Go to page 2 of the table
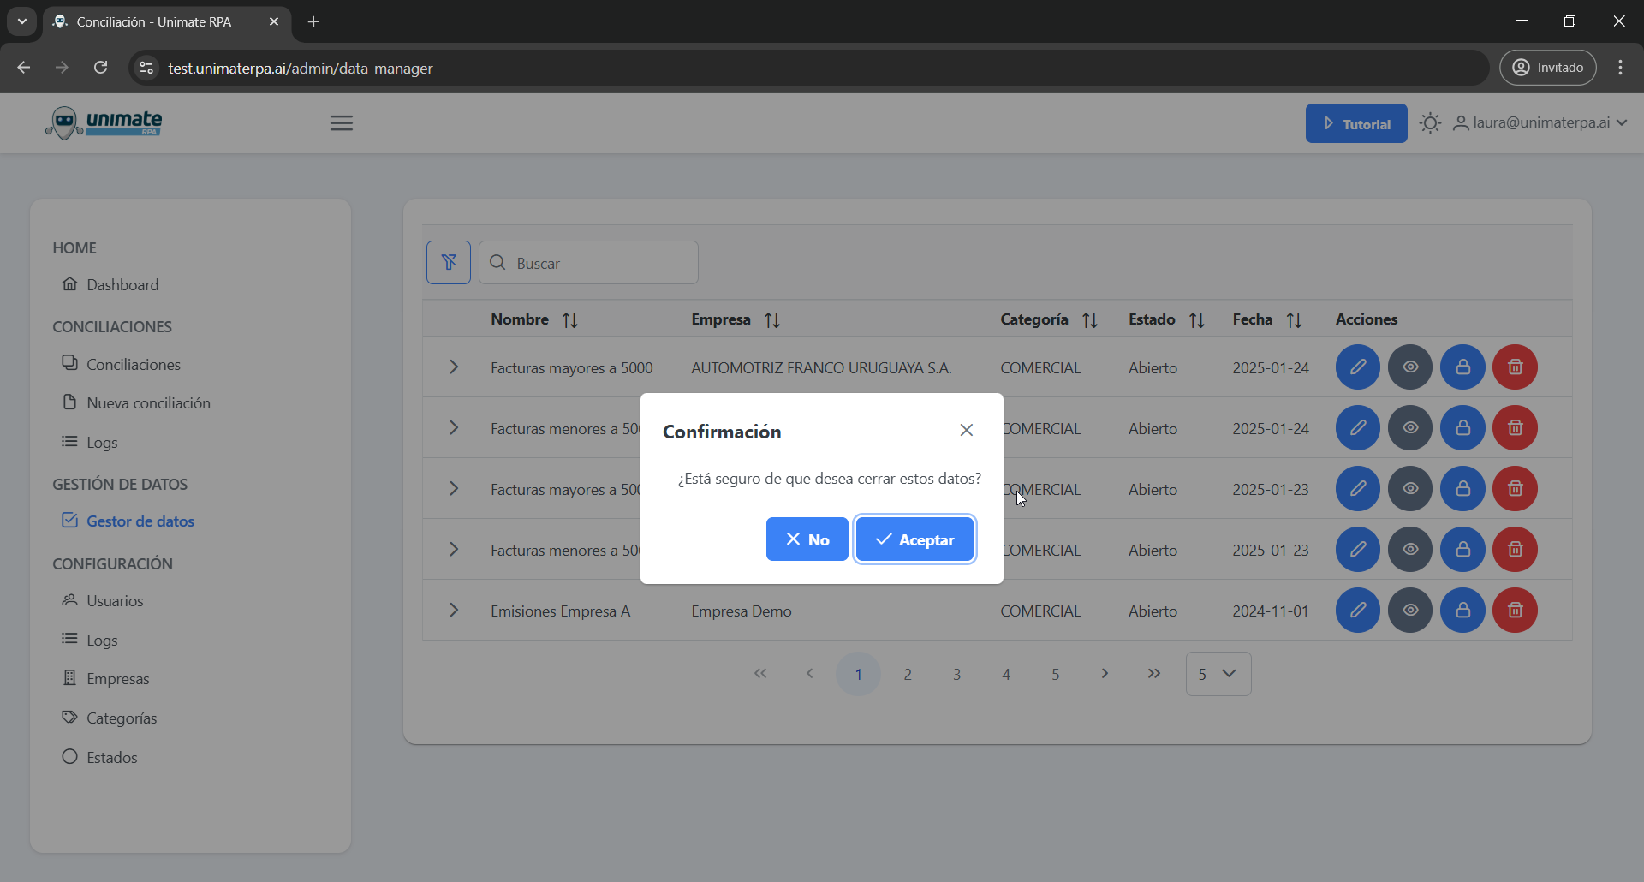The width and height of the screenshot is (1644, 882). click(x=908, y=674)
